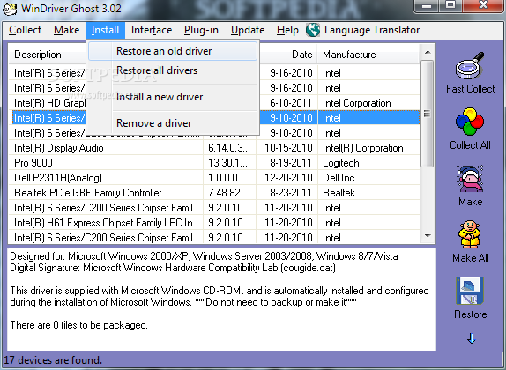506x370 pixels.
Task: Click the Make icon in sidebar
Action: point(470,178)
